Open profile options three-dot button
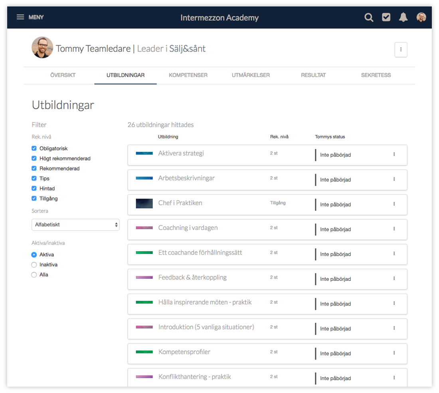 [401, 50]
